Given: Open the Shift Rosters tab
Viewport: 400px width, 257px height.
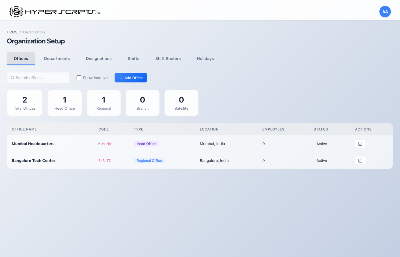Looking at the screenshot, I should point(168,59).
